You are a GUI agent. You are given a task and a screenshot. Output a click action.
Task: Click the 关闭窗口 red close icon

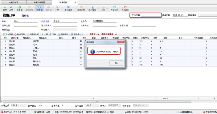click(x=125, y=7)
